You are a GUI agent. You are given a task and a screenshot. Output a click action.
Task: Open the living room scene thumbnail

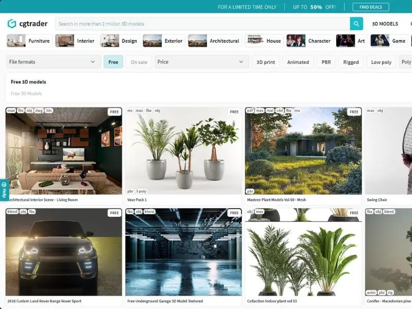click(x=64, y=151)
